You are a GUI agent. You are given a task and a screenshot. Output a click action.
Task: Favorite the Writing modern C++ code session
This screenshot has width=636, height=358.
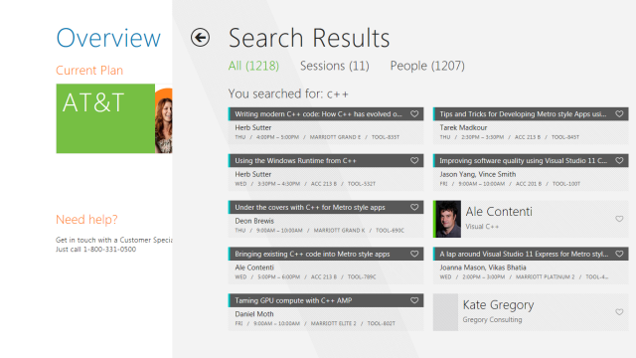[x=414, y=114]
